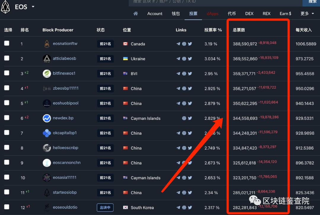Open eoseouldotio Twitter link
Viewport: 320px width, 215px height.
click(x=190, y=207)
